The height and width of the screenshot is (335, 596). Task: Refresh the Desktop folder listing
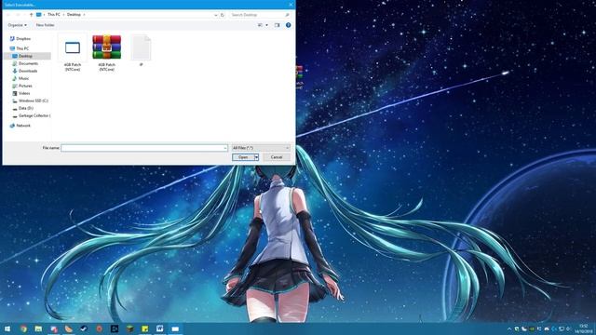(x=223, y=15)
